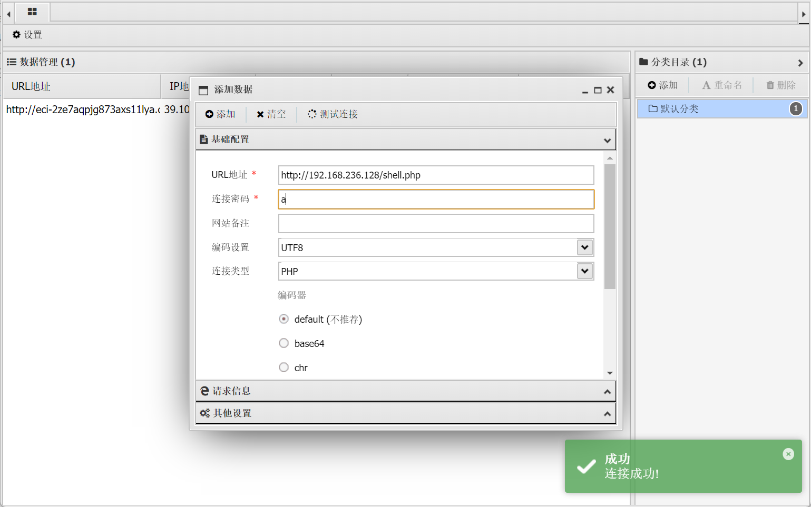Click 重命名 in the category toolbar
Image resolution: width=811 pixels, height=507 pixels.
[x=721, y=85]
